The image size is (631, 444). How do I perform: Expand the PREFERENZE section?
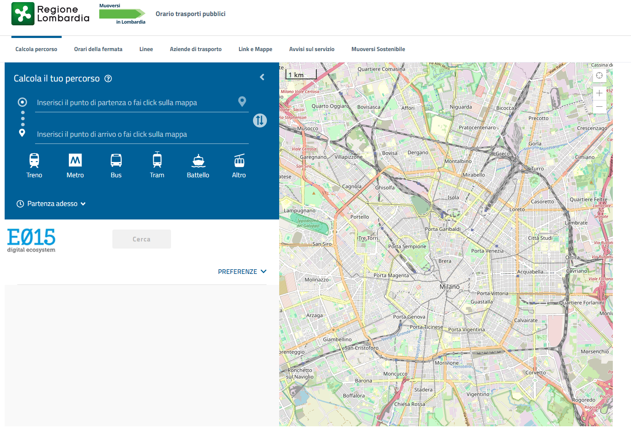pos(242,272)
